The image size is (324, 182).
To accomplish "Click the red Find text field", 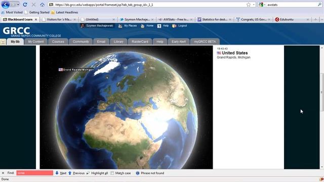I will [x=35, y=173].
